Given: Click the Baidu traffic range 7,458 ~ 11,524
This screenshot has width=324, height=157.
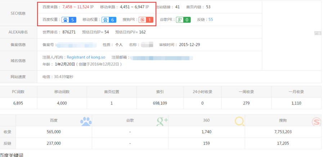Looking at the screenshot, I should coord(76,7).
